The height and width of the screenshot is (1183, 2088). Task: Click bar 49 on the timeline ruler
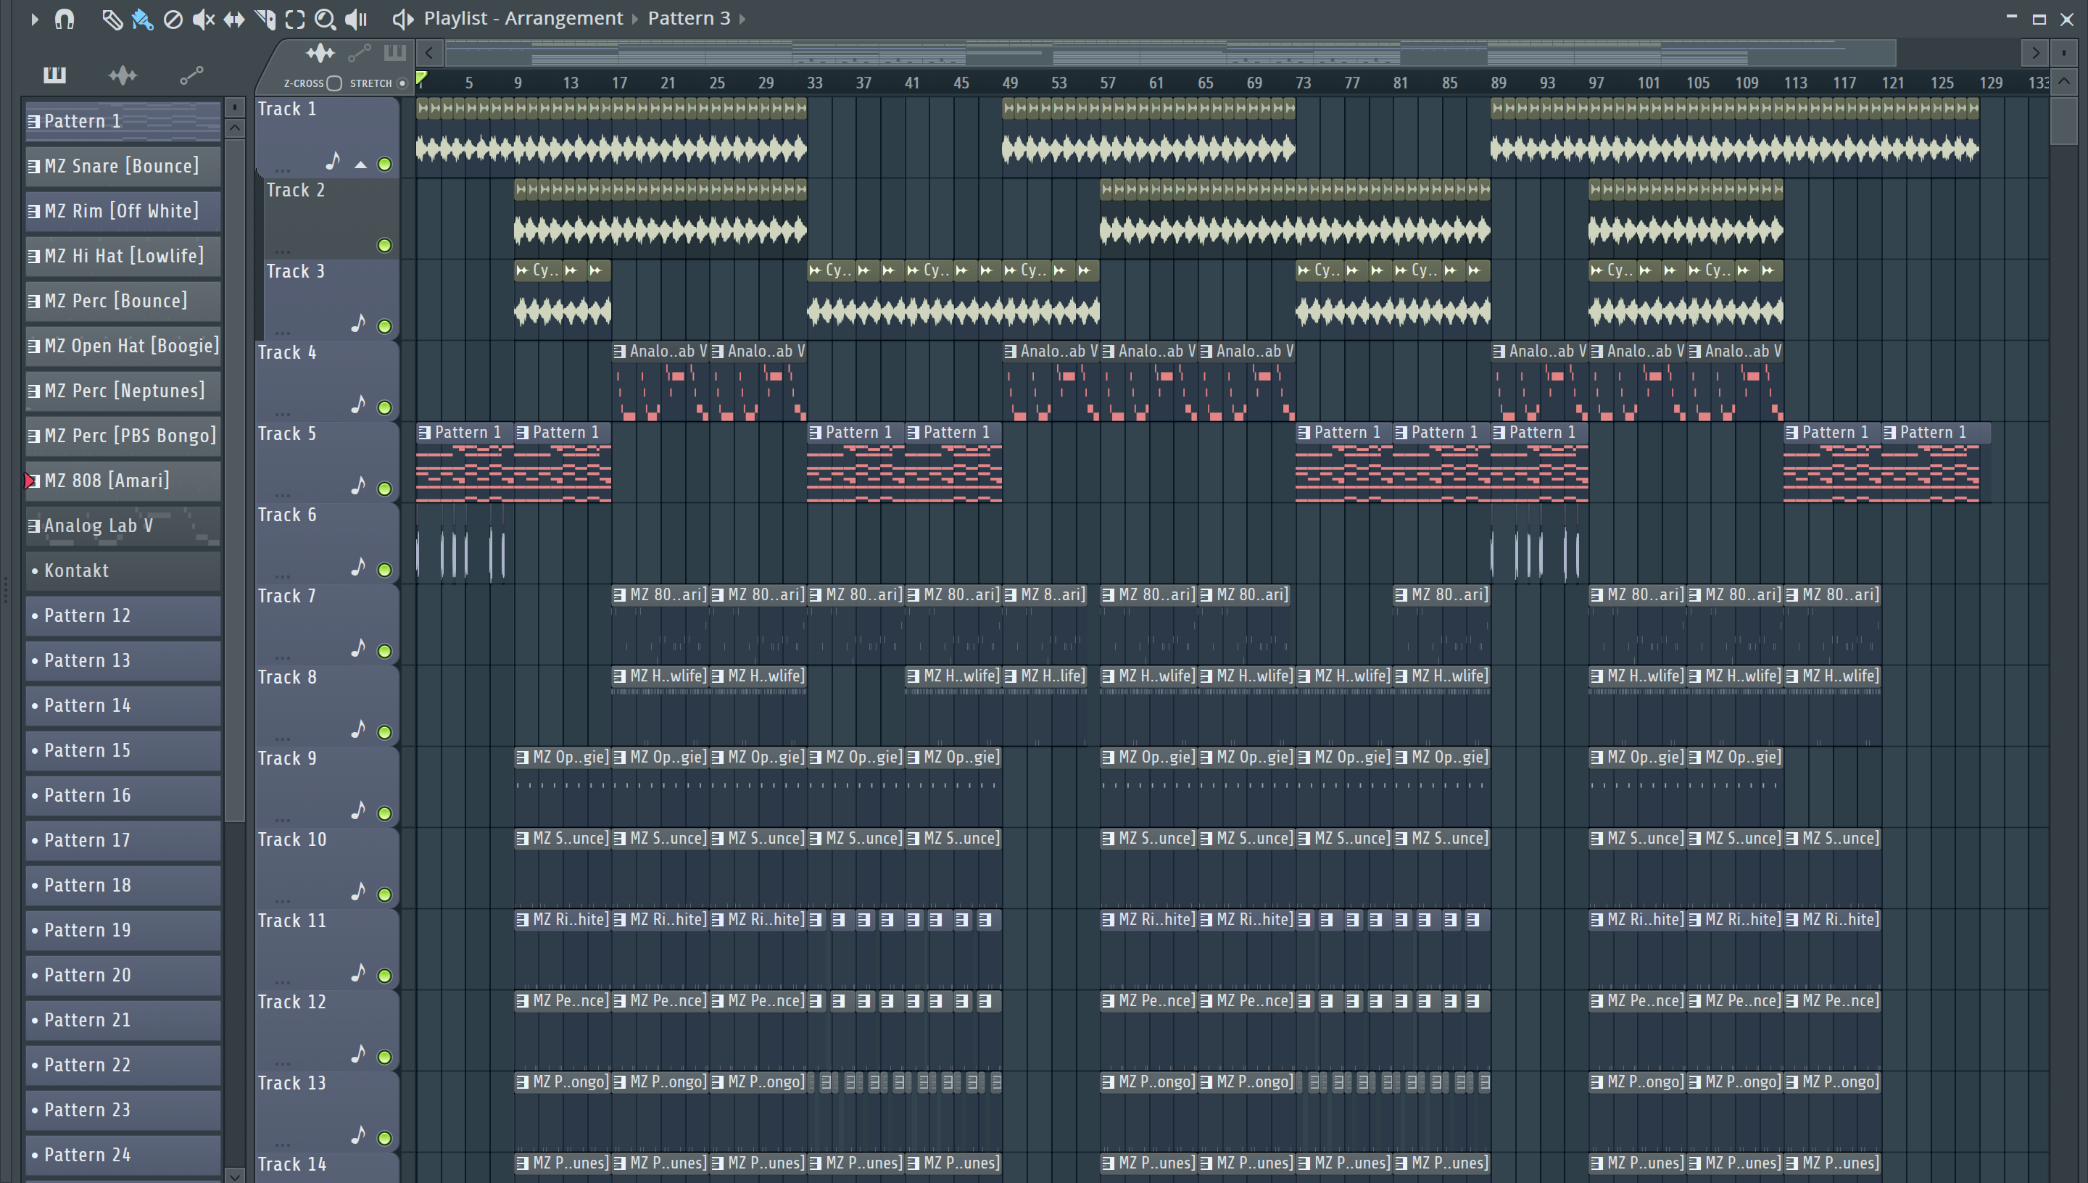pos(1010,83)
